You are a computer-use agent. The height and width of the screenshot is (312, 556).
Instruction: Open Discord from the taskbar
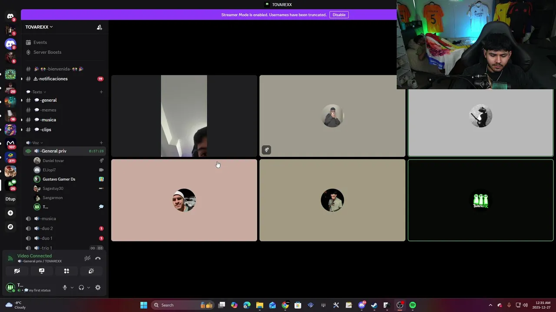pos(362,305)
